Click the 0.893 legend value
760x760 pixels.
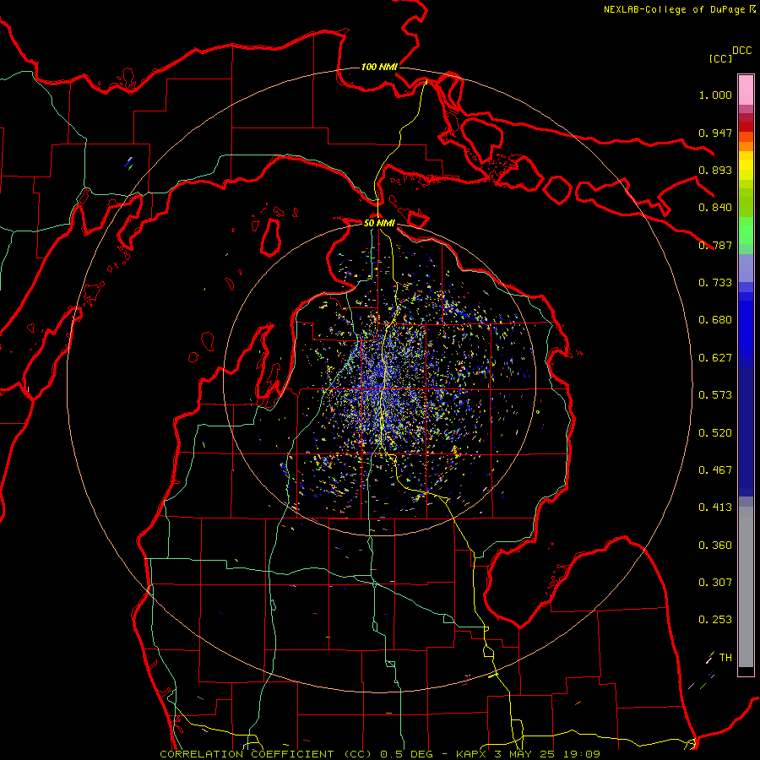coord(715,170)
